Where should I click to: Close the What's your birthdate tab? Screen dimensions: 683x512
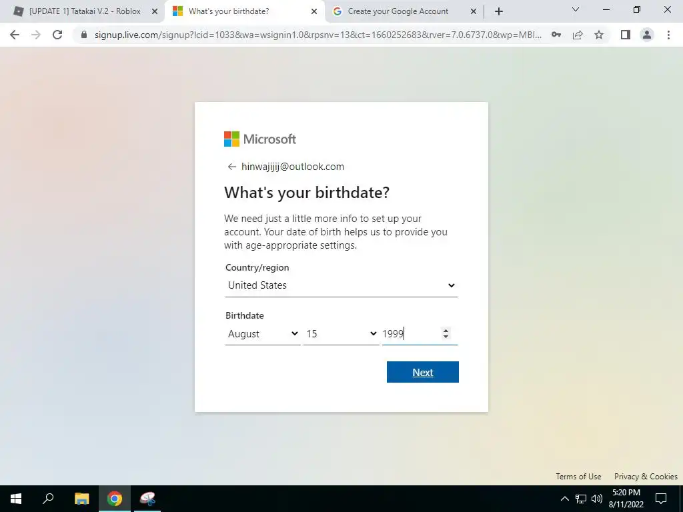click(313, 11)
